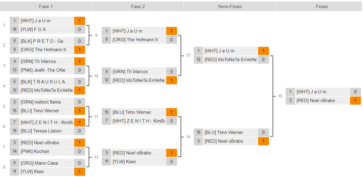This screenshot has height=177, width=363.
Task: Select the [BLK] P R E T O - Gs entry
Action: pos(42,41)
